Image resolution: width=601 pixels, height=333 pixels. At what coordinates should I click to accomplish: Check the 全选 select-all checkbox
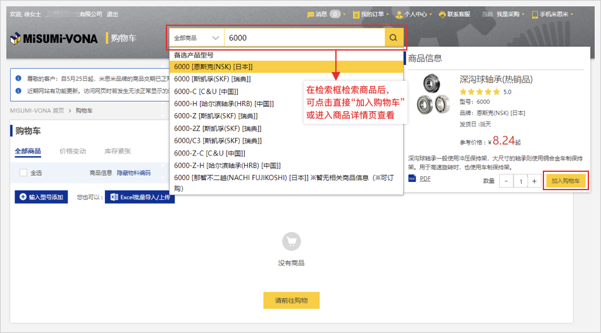tap(23, 173)
